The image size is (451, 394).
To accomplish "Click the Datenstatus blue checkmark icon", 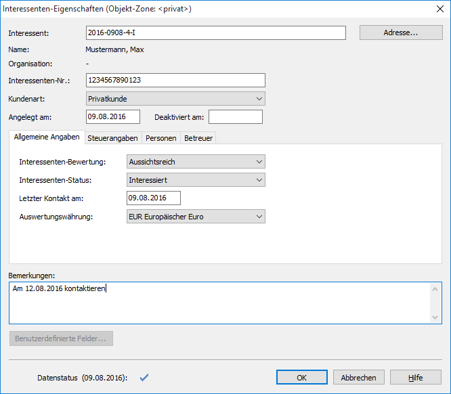I will point(144,377).
